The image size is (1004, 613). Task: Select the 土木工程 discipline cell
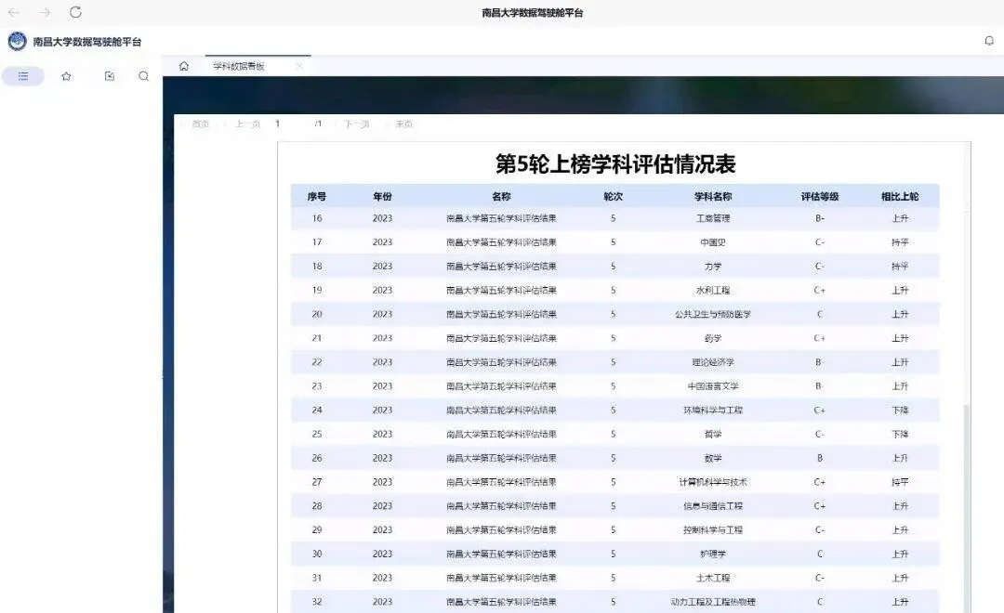[713, 578]
